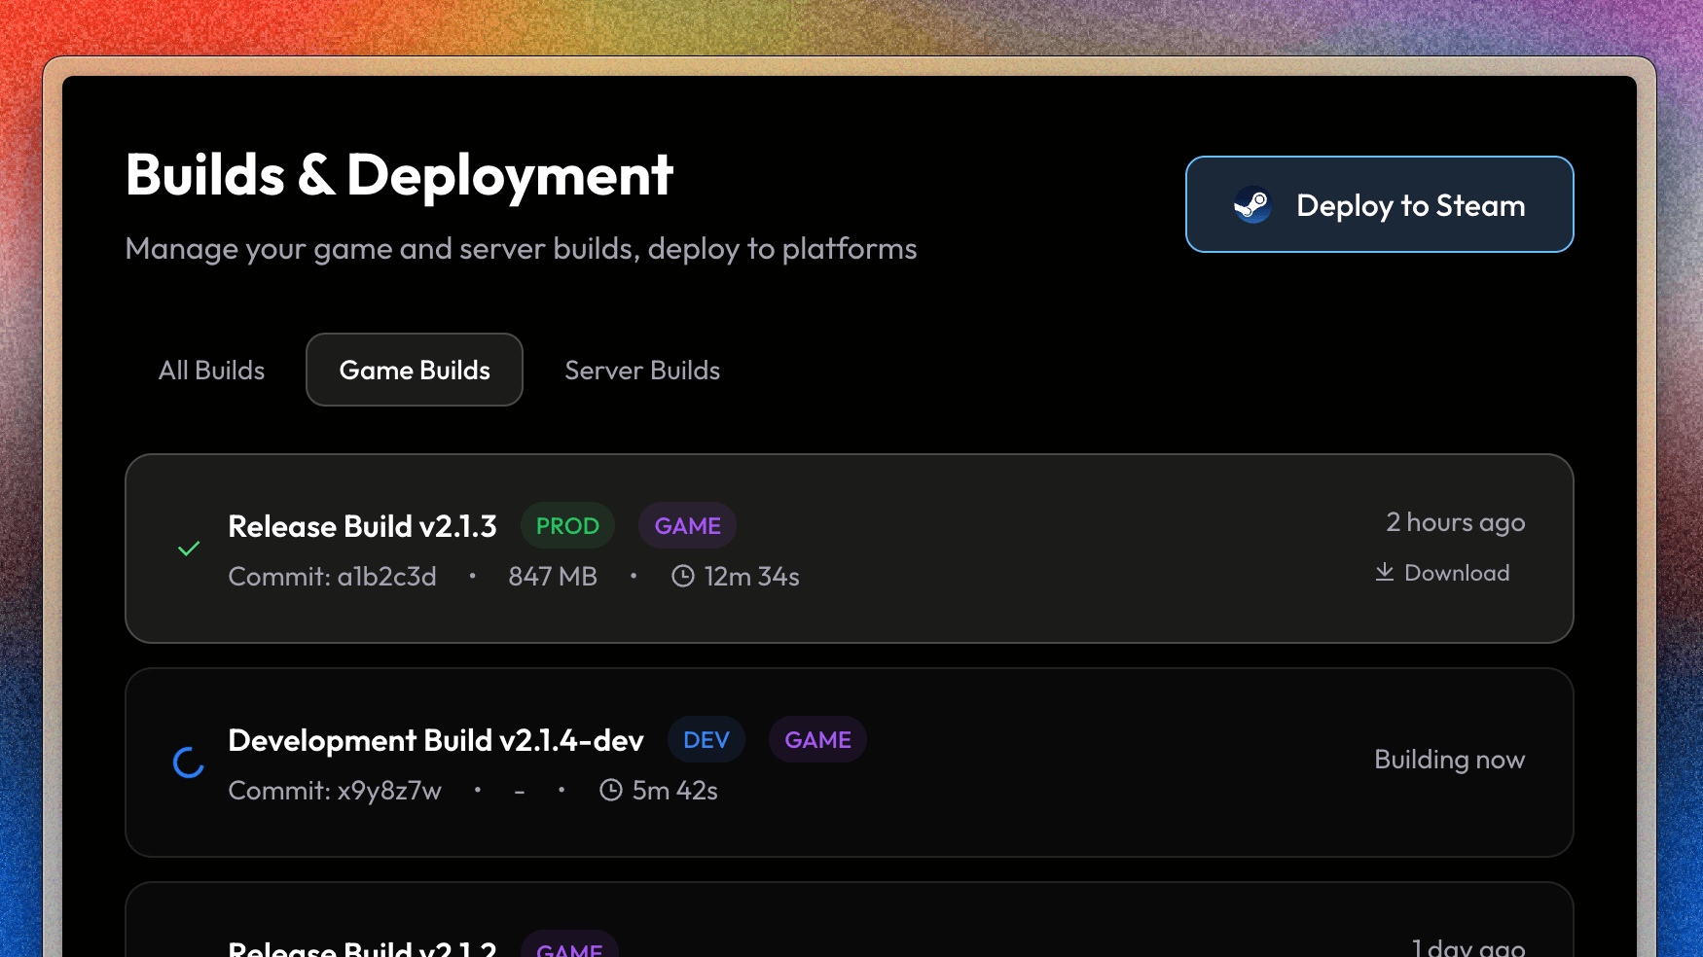Switch to the Server Builds tab
This screenshot has height=957, width=1703.
[x=642, y=370]
